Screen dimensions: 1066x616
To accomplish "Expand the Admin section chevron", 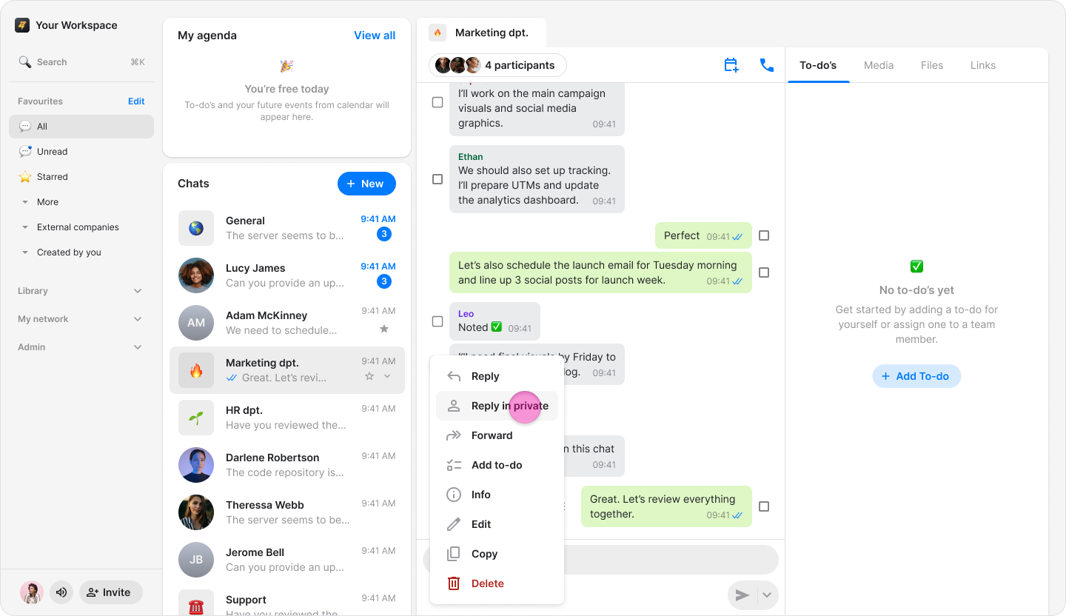I will pos(138,347).
